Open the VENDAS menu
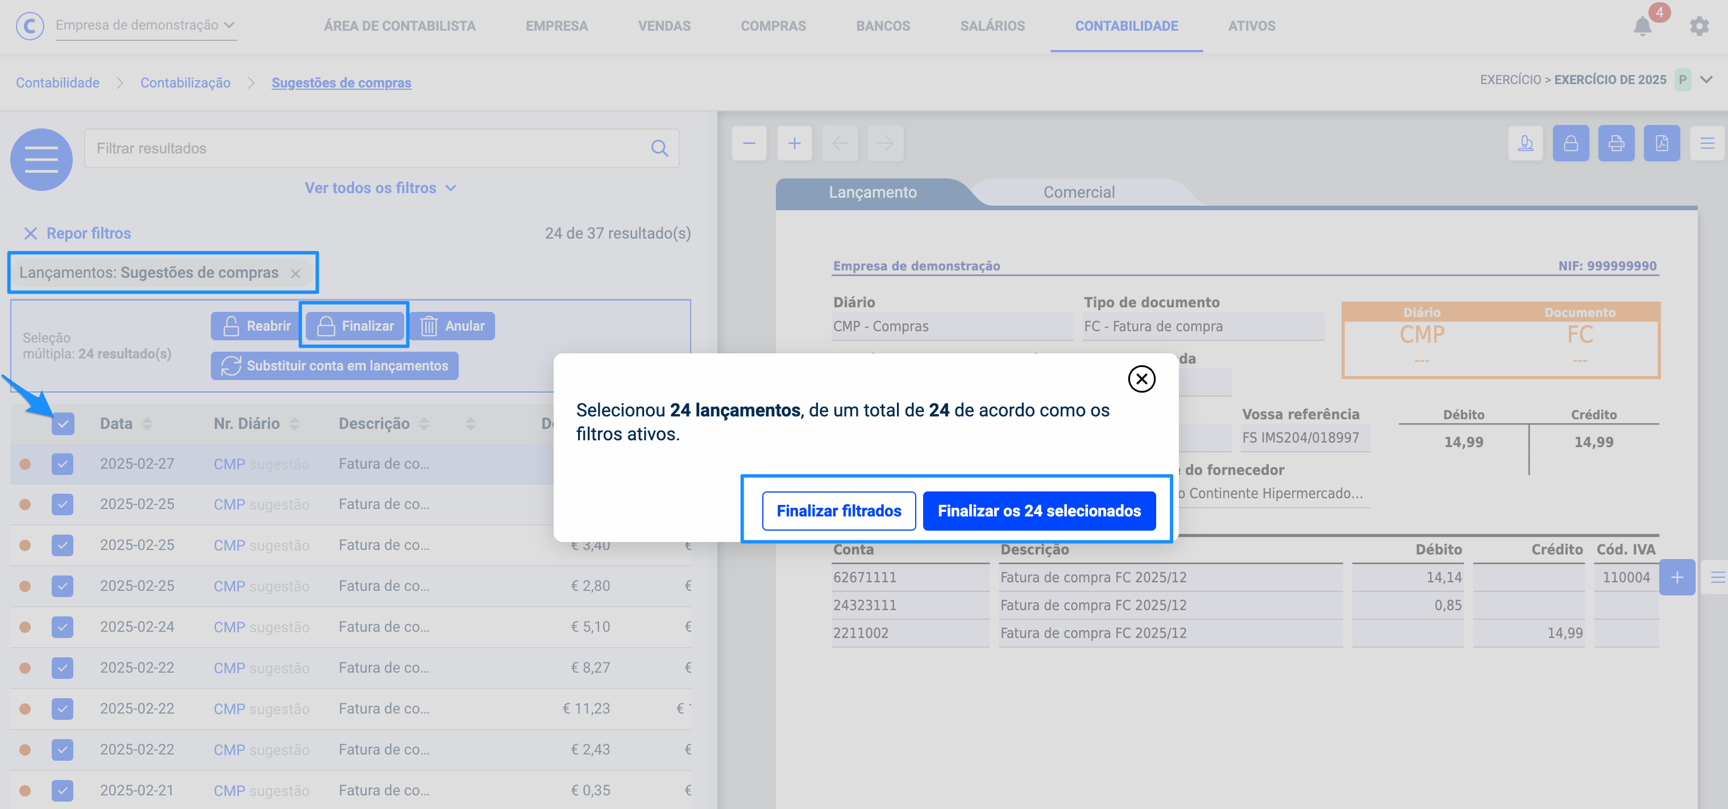 (x=663, y=26)
